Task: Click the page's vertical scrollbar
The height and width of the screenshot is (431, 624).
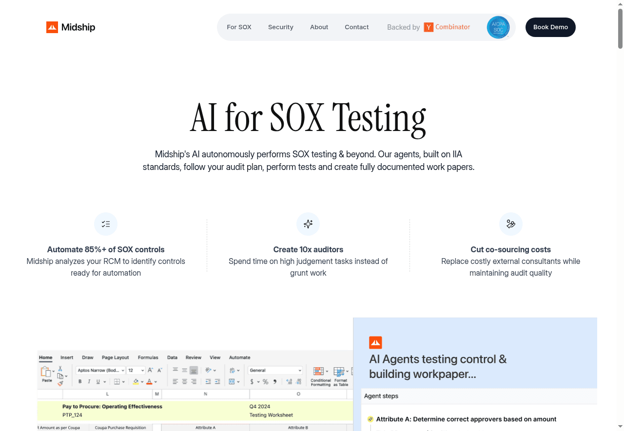Action: tap(620, 29)
